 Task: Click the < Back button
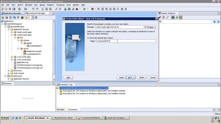[x=121, y=77]
